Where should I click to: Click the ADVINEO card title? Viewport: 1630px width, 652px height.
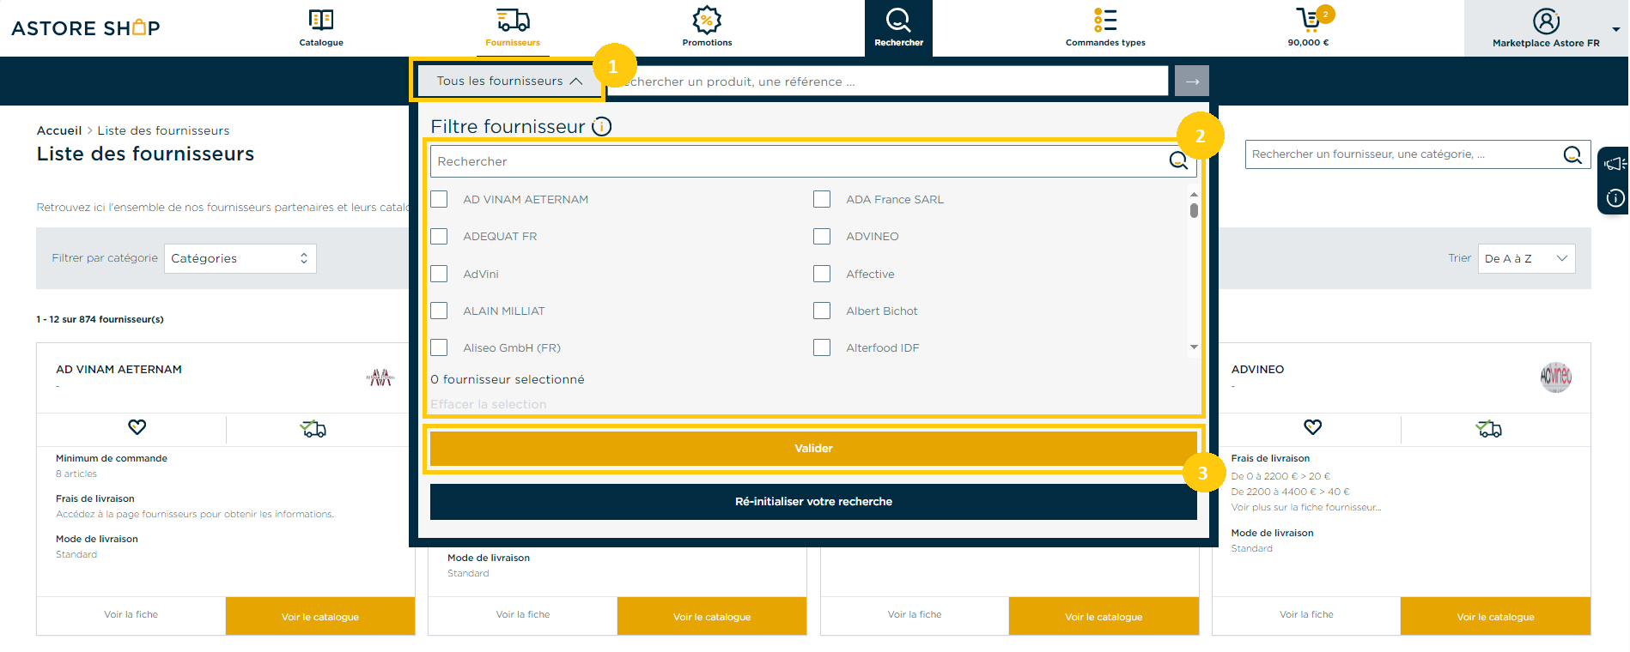[x=1257, y=369]
